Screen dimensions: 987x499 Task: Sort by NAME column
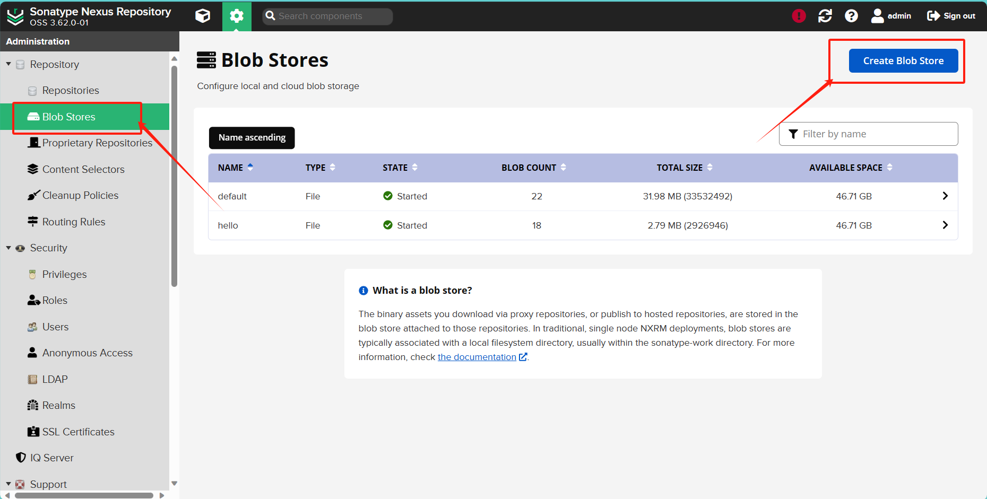coord(236,168)
